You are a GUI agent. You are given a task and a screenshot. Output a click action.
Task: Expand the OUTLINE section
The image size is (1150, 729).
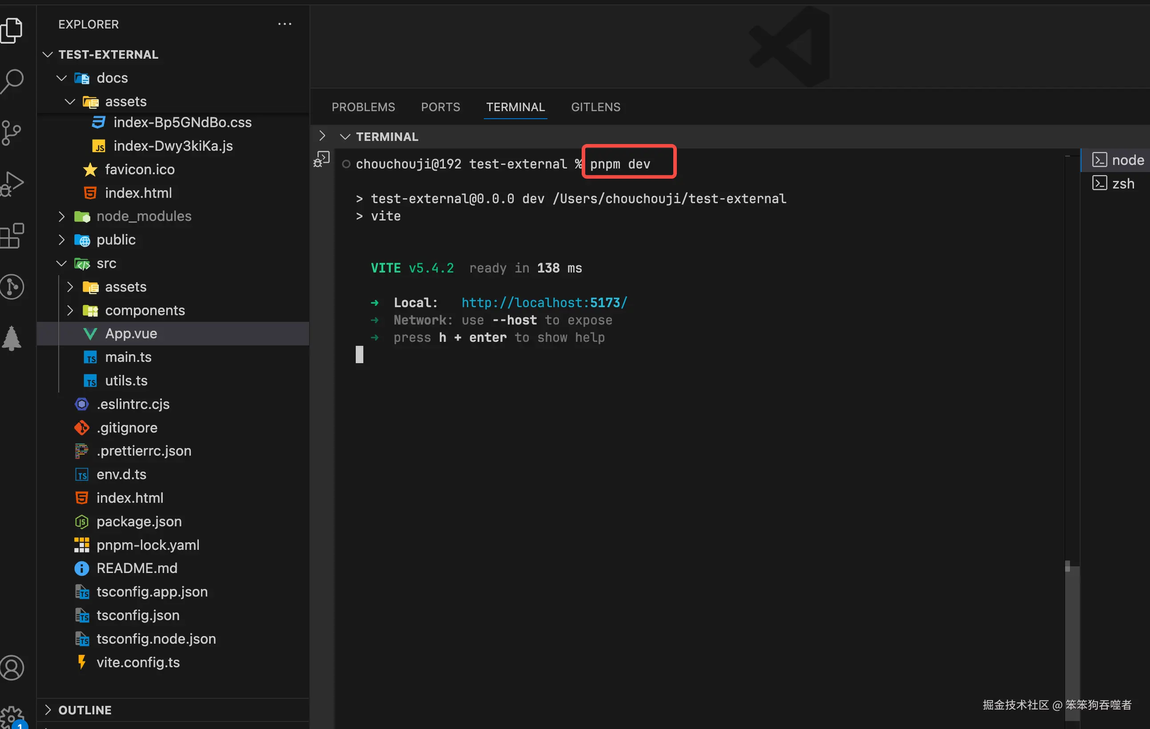pyautogui.click(x=84, y=710)
